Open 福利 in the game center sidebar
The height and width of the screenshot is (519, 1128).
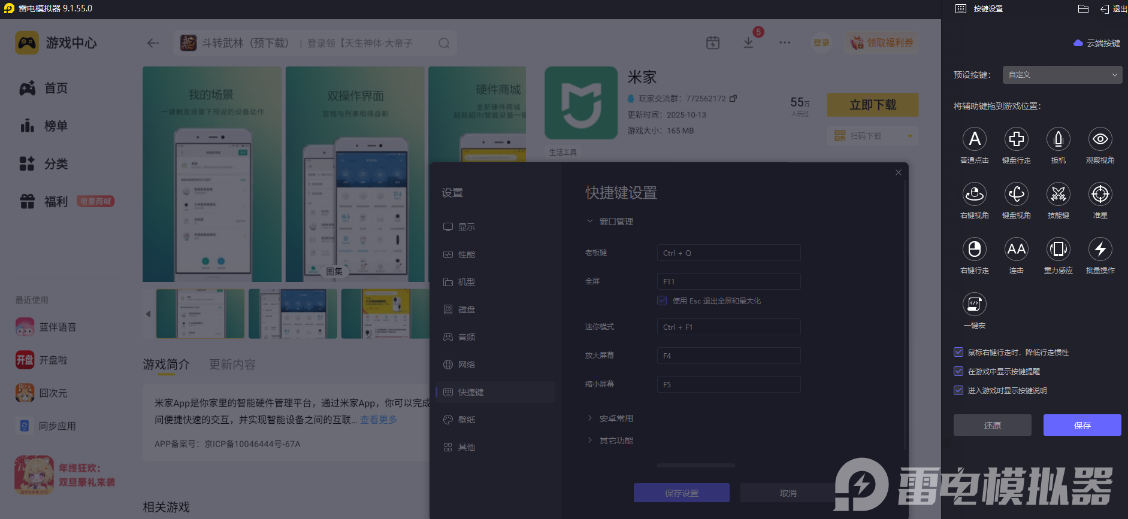coord(44,201)
